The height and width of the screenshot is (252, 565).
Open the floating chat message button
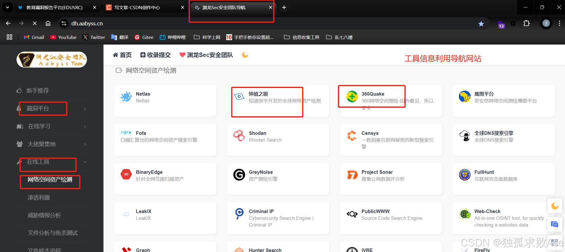coord(555,225)
